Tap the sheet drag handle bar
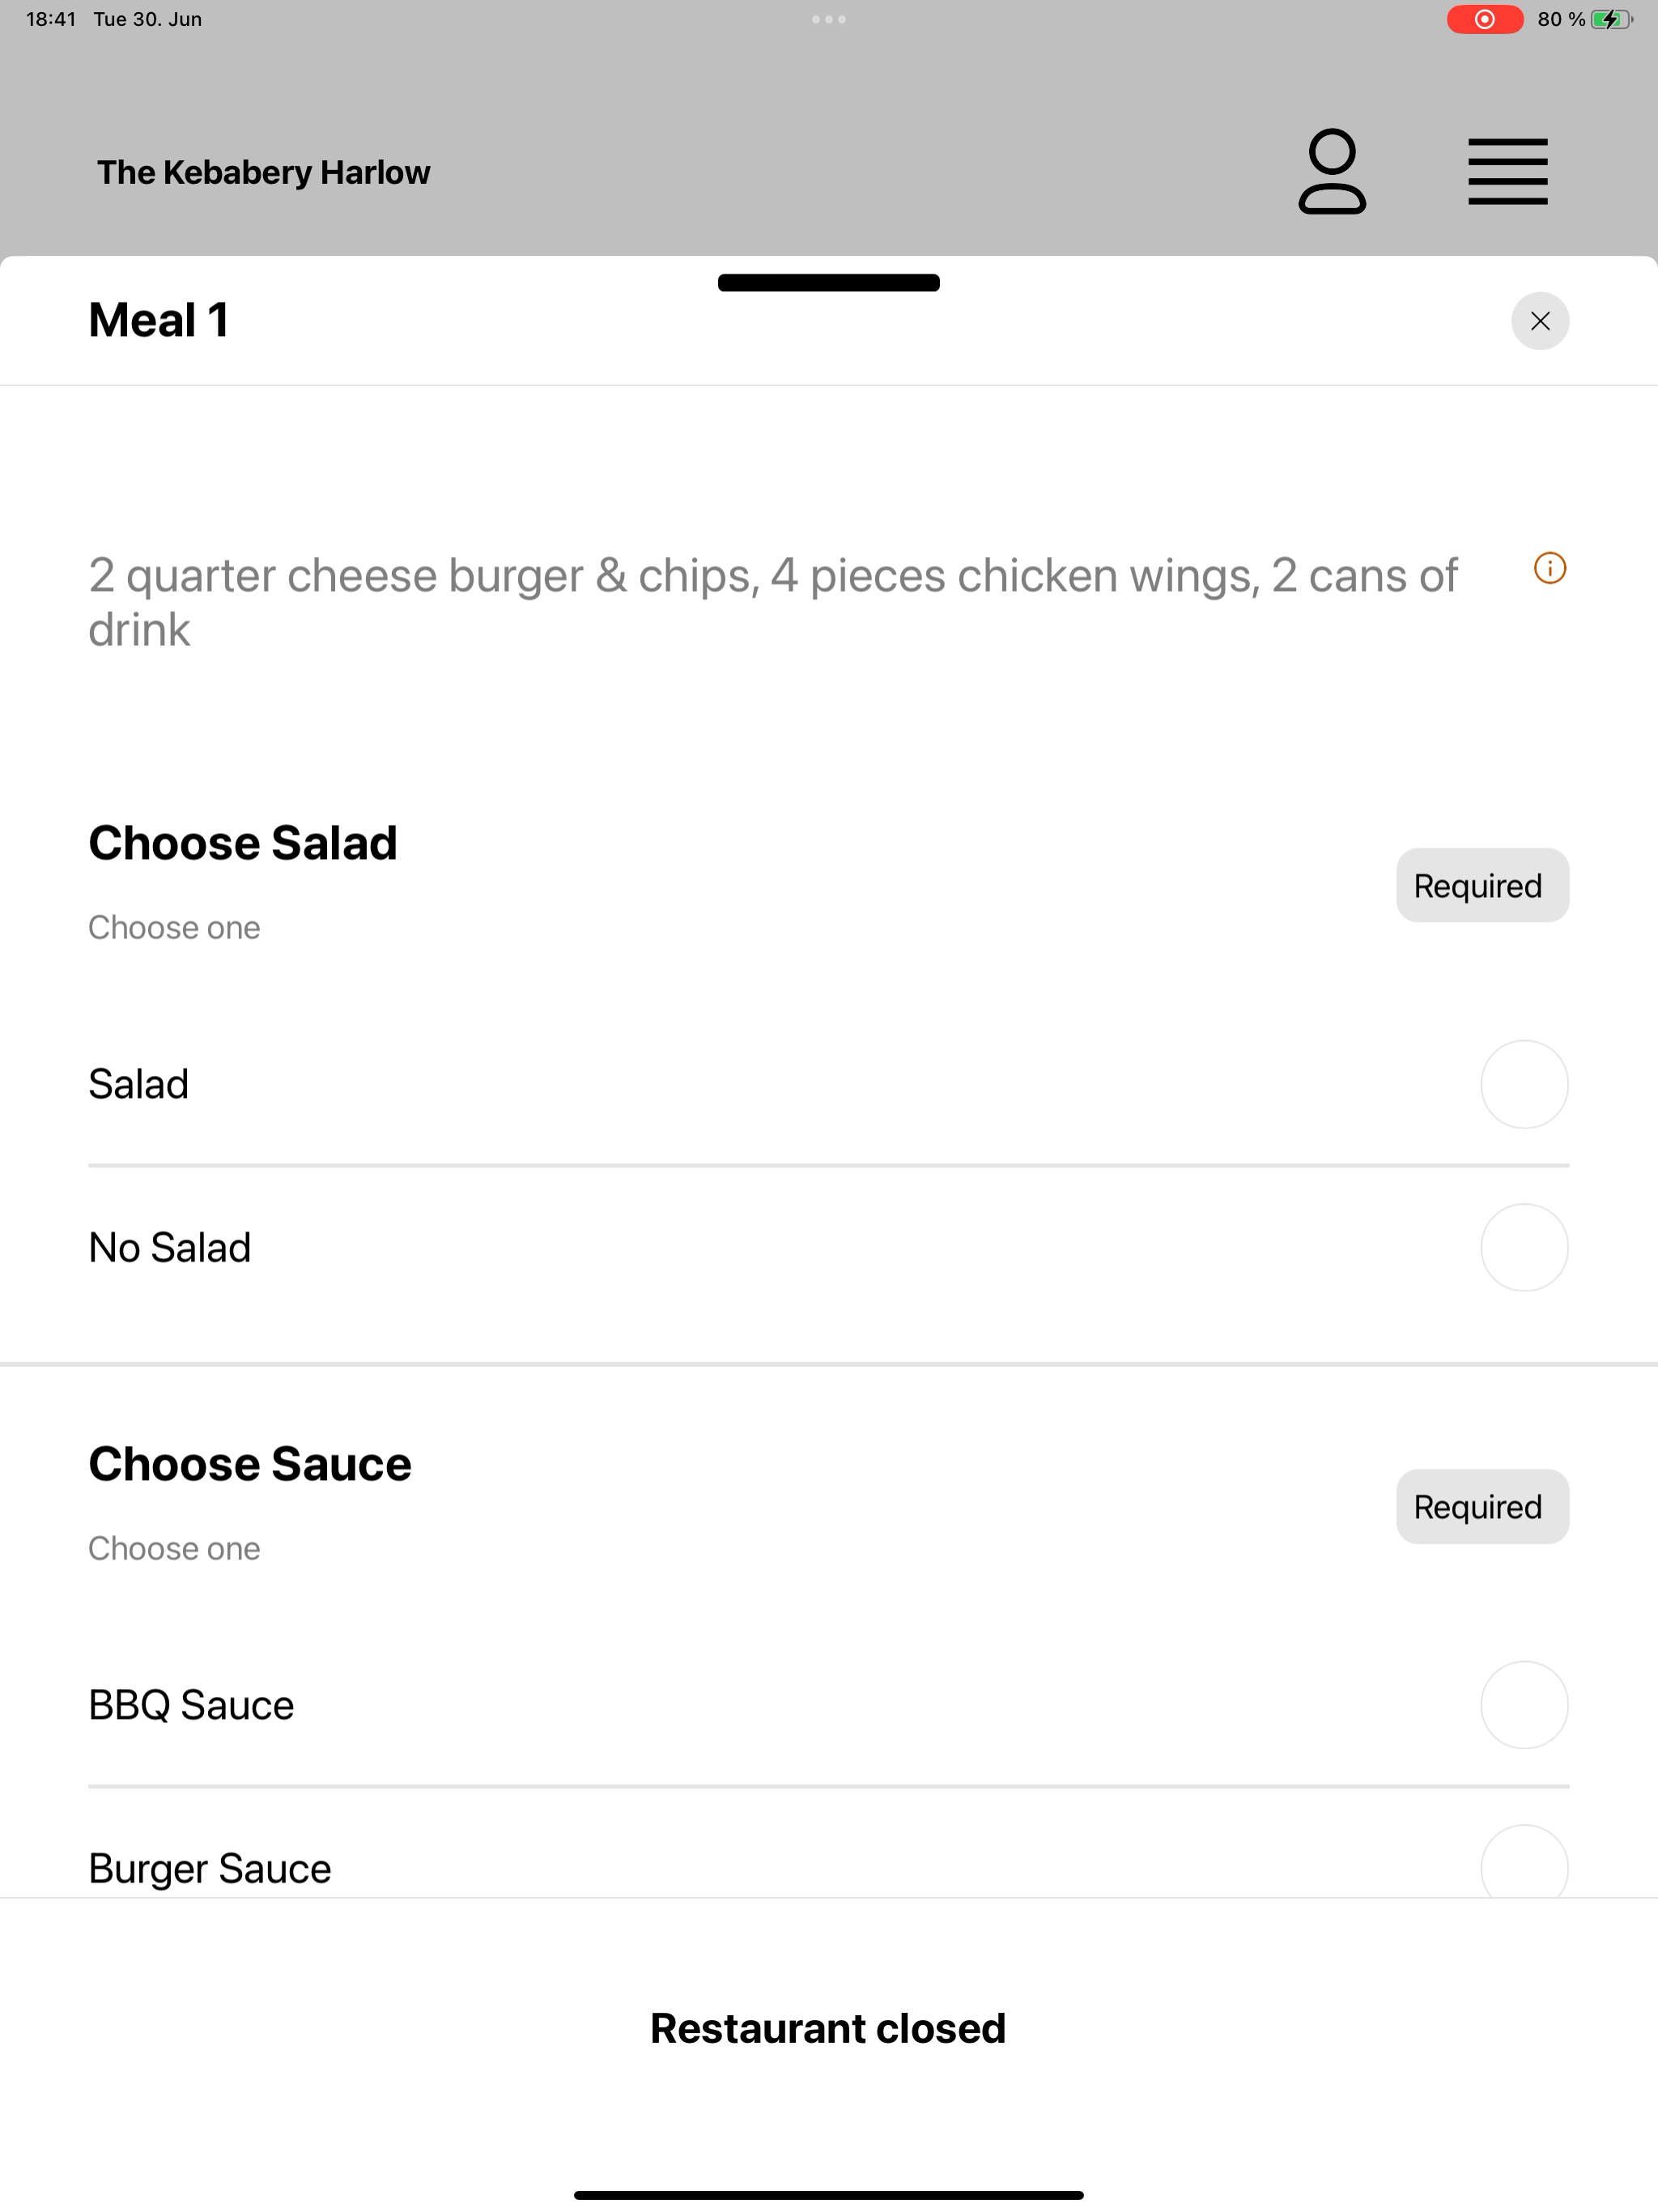The width and height of the screenshot is (1658, 2212). (x=829, y=283)
